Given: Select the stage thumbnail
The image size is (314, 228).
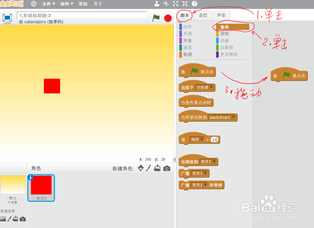Looking at the screenshot, I should tap(13, 185).
